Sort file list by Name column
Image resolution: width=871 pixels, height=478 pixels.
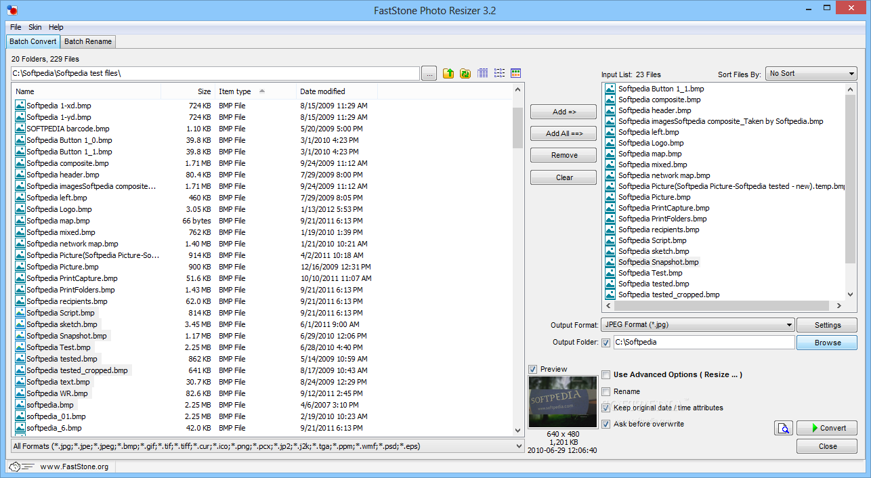click(86, 91)
